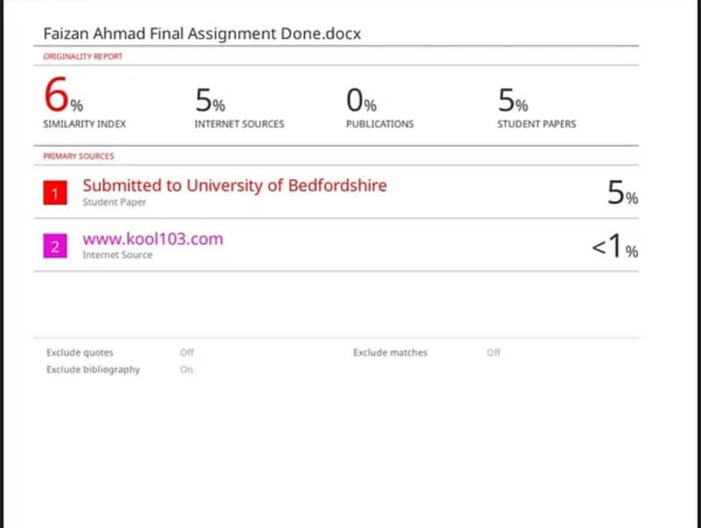Screen dimensions: 701x528
Task: Select the PRIMARY SOURCES heading
Action: click(x=79, y=156)
